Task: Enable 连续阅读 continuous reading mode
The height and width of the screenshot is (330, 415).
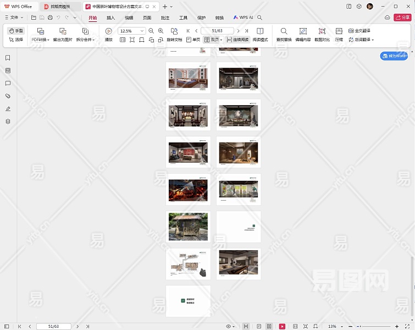Action: (237, 40)
